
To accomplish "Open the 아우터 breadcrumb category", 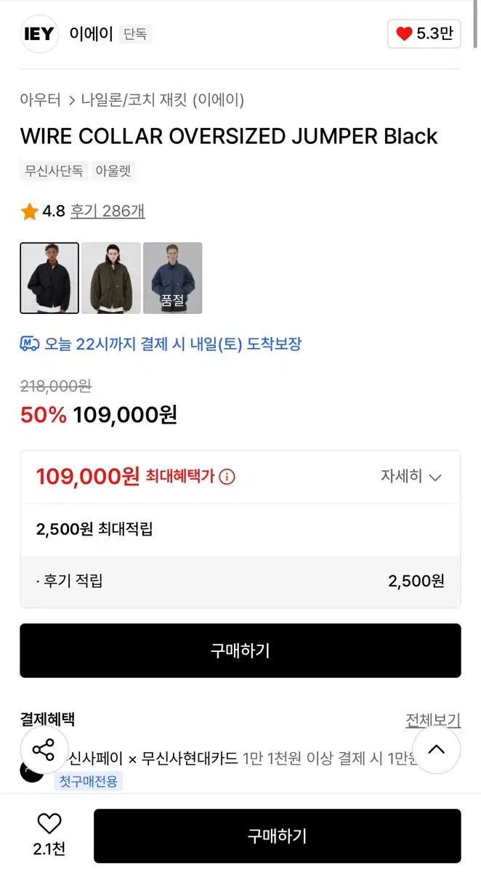I will (41, 100).
